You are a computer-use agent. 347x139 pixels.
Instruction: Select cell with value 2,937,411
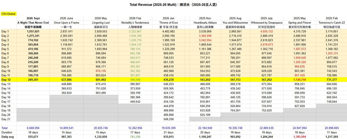[66, 31]
